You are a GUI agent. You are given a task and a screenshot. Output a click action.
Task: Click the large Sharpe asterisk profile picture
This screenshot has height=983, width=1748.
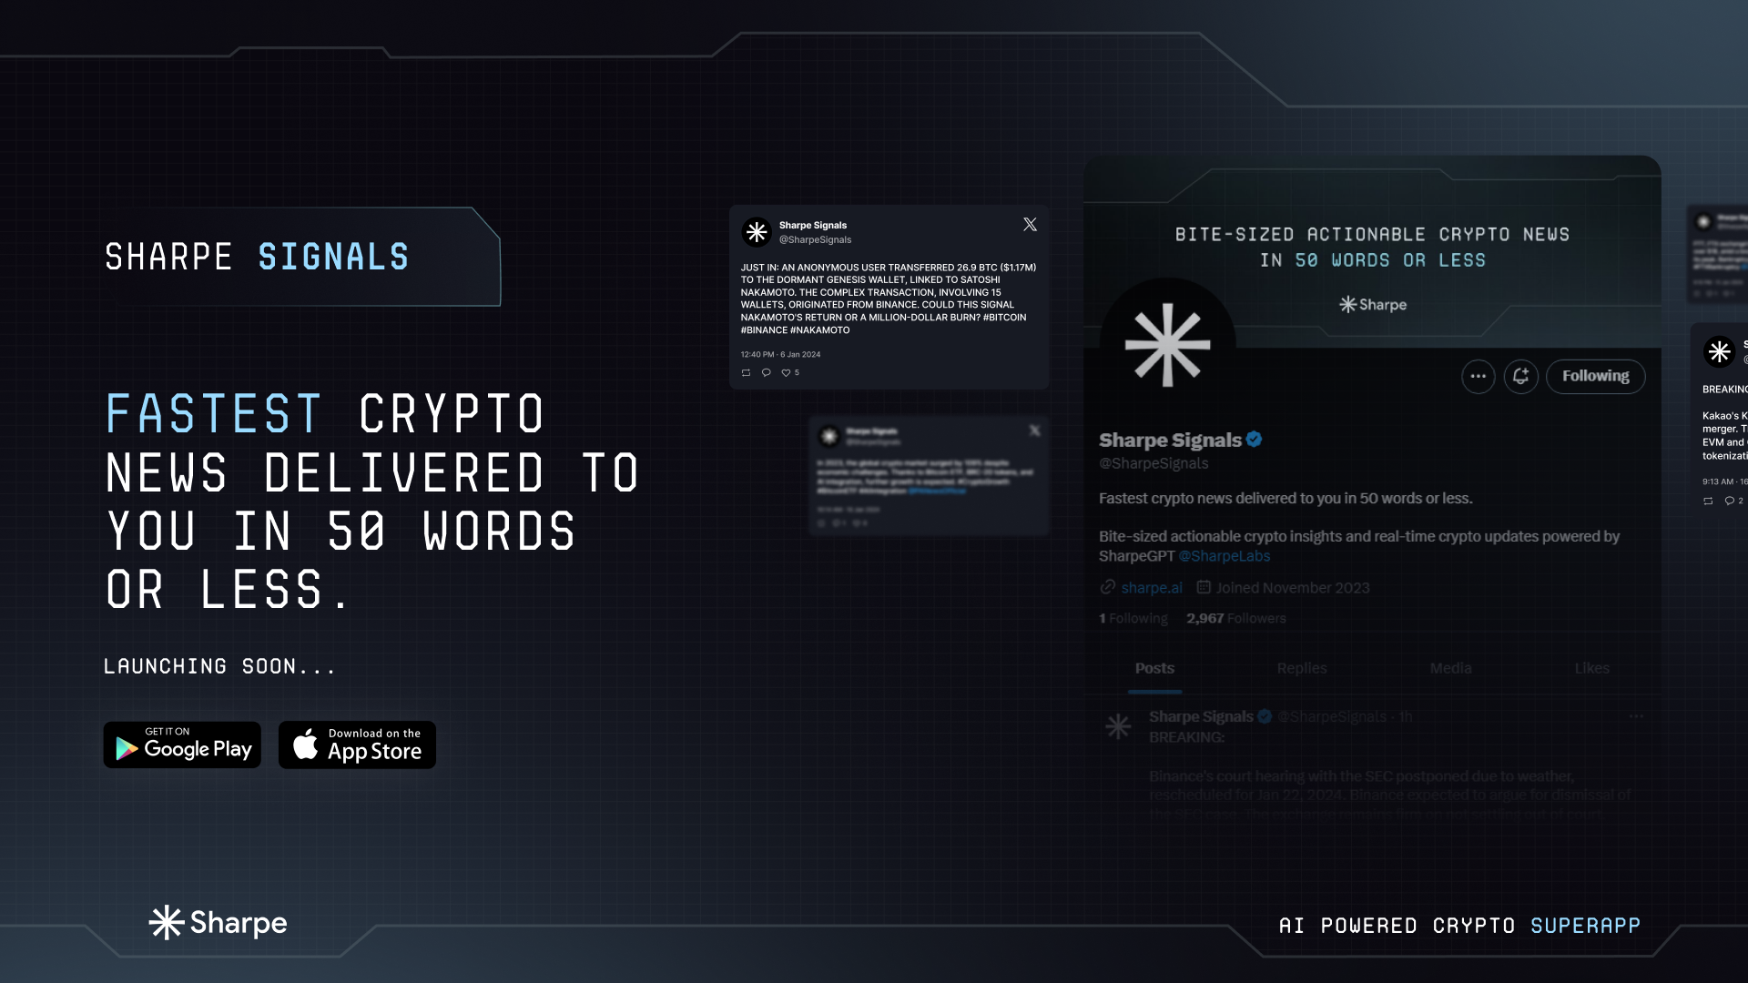[x=1167, y=346]
